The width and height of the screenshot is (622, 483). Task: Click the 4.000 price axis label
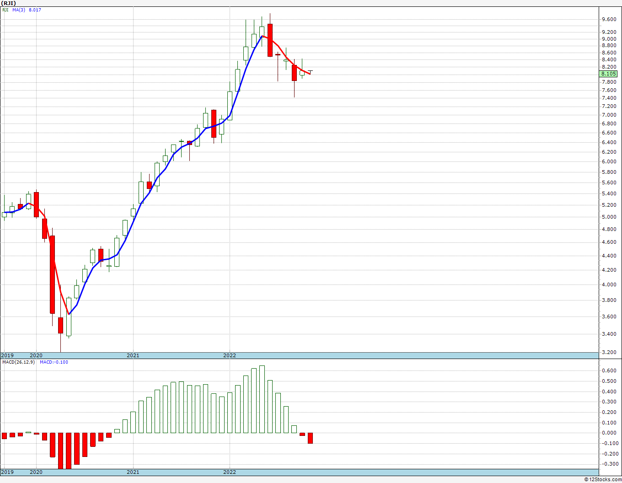tap(609, 284)
